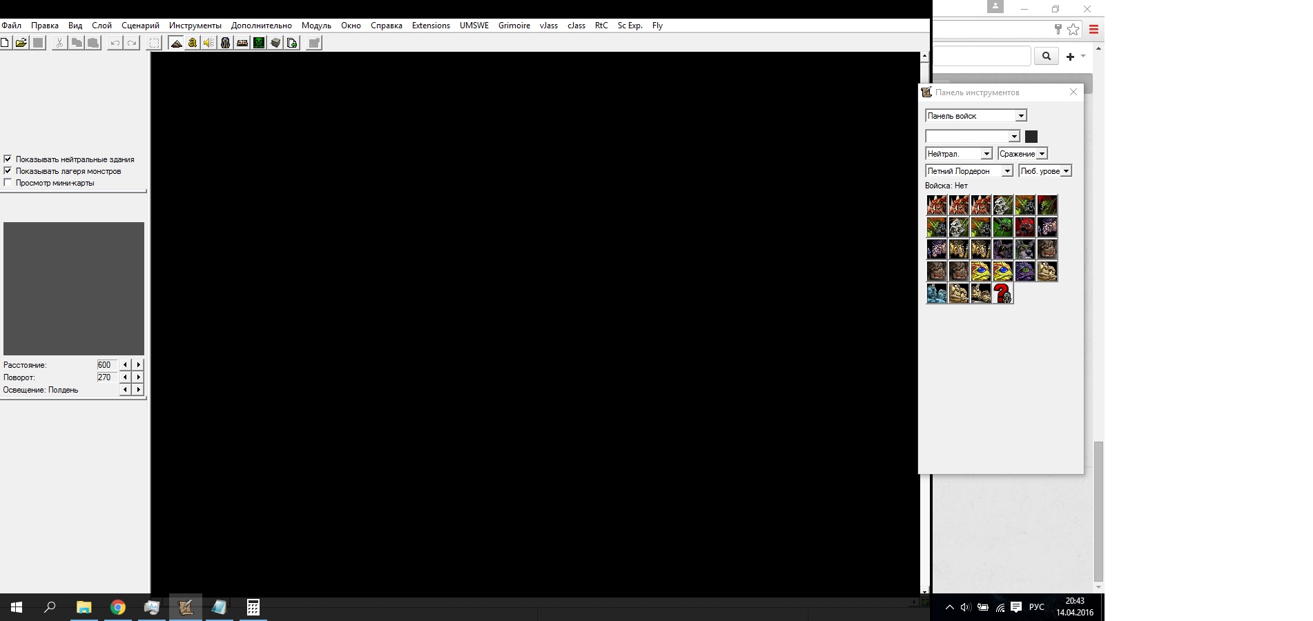The height and width of the screenshot is (621, 1313).
Task: Step Освещение forward with right arrow
Action: click(x=138, y=389)
